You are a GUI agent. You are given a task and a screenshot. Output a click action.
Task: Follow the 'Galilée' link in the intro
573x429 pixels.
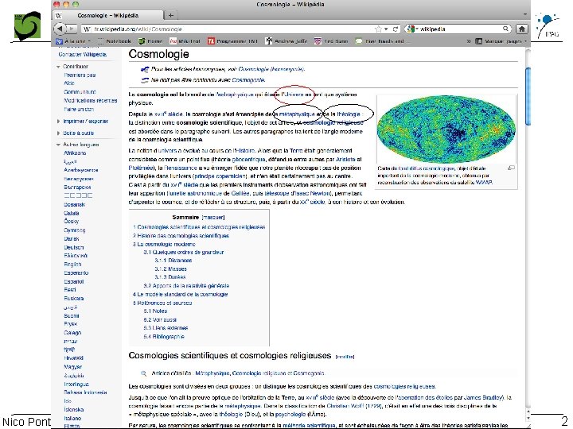pyautogui.click(x=240, y=193)
